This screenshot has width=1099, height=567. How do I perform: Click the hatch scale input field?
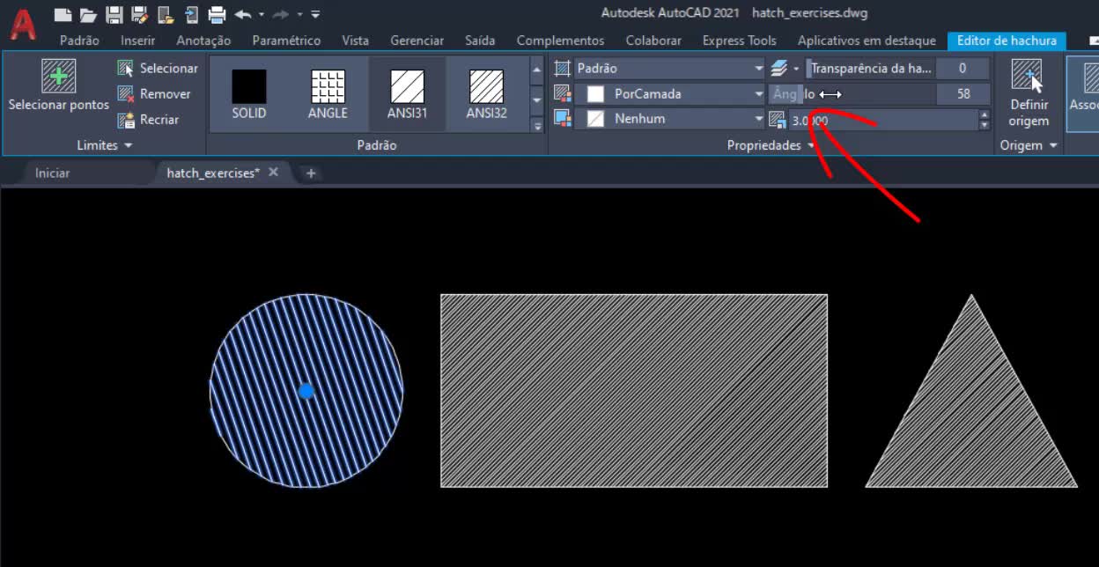(x=881, y=121)
